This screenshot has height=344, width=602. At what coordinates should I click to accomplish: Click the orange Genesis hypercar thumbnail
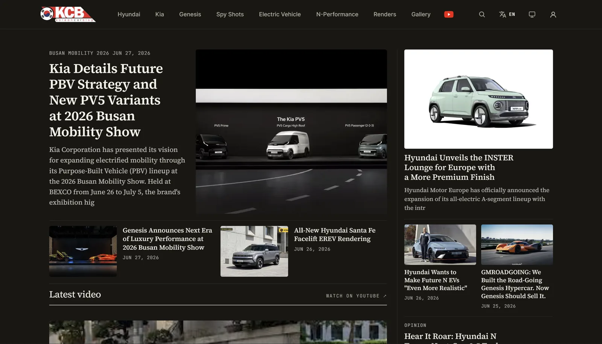point(517,245)
